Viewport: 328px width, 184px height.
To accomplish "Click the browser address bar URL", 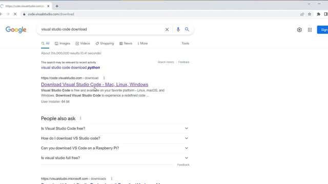I will coord(51,14).
